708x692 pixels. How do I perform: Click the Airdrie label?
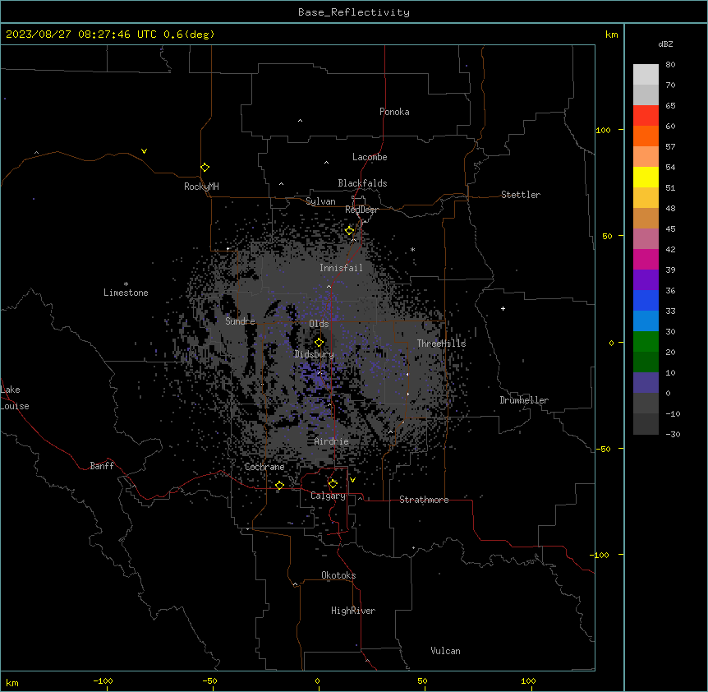332,441
